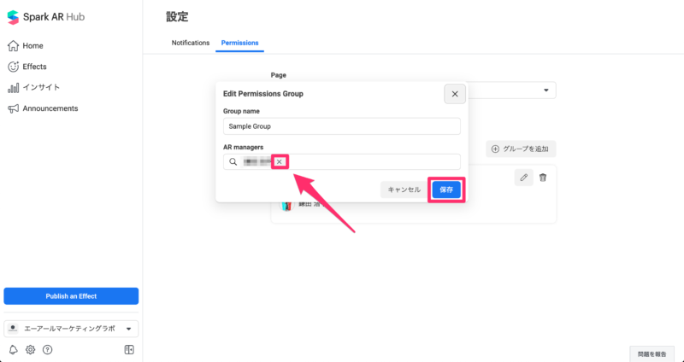Image resolution: width=684 pixels, height=362 pixels.
Task: Click the trash delete group icon
Action: (x=543, y=178)
